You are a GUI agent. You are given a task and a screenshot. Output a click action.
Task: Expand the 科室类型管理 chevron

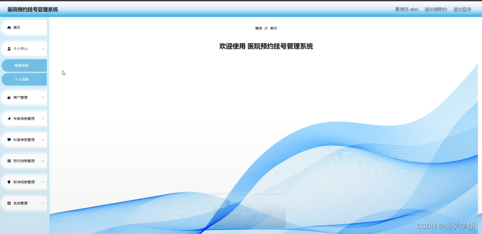pyautogui.click(x=43, y=140)
